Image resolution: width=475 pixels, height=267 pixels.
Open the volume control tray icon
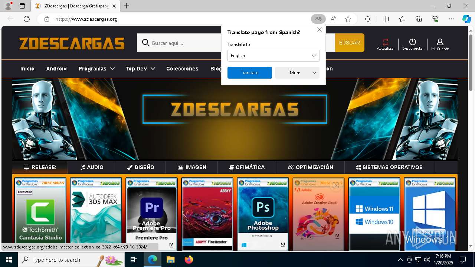(427, 260)
